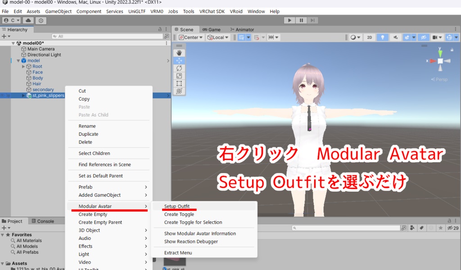The height and width of the screenshot is (270, 461).
Task: Select the secondary object in the Hierarchy
Action: 44,89
